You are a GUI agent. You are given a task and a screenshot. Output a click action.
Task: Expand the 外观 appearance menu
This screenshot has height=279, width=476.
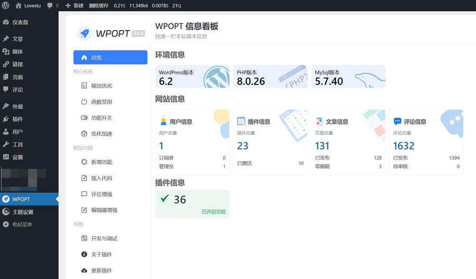[17, 106]
